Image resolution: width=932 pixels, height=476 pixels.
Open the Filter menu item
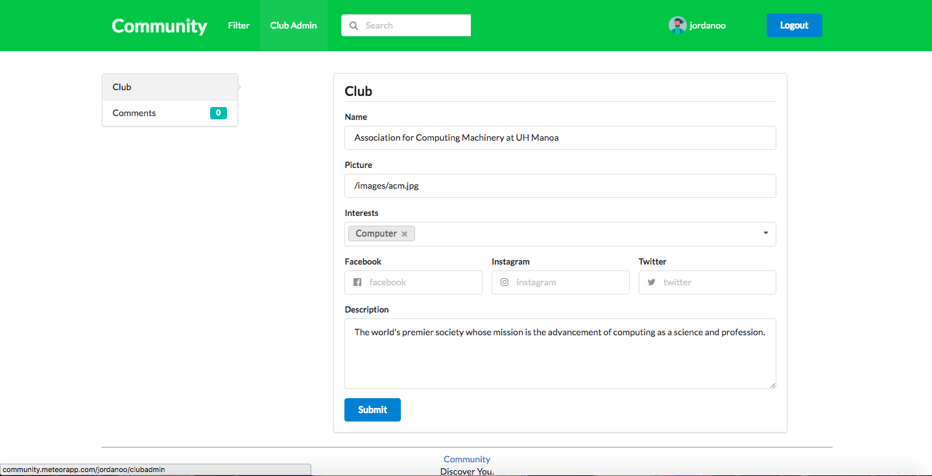(x=239, y=25)
